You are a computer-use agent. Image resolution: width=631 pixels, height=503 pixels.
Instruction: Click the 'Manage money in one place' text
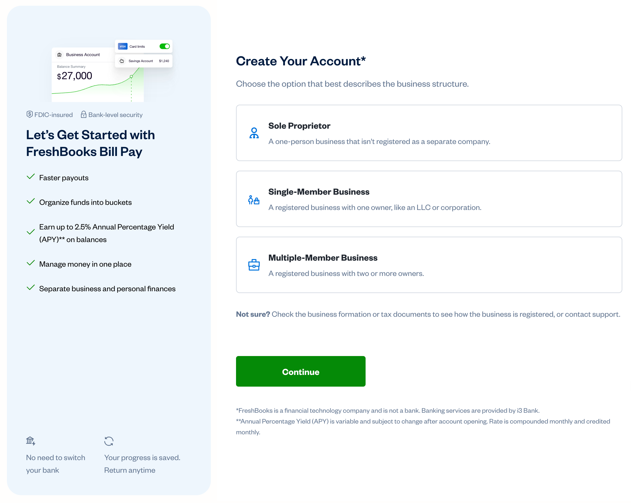(85, 264)
